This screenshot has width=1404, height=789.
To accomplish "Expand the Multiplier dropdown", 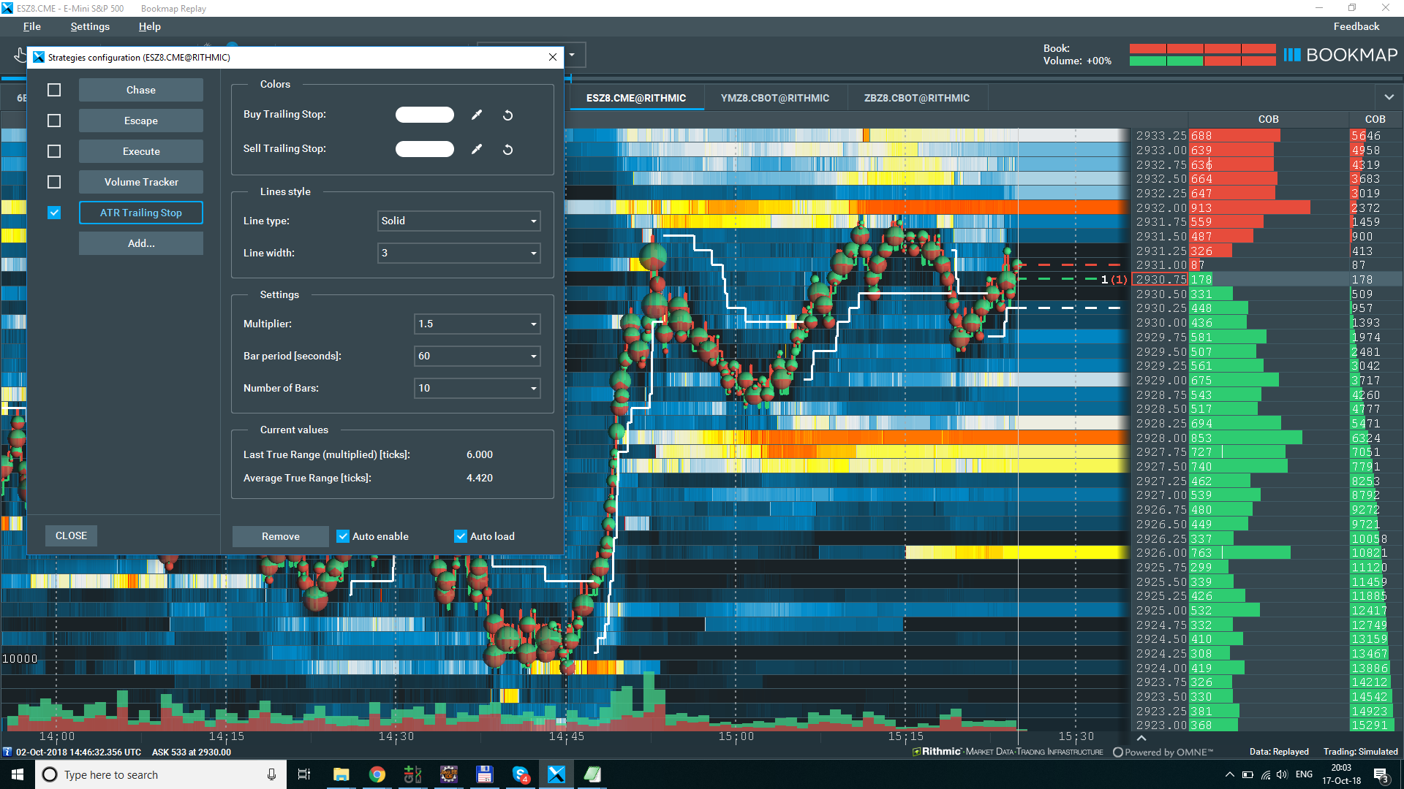I will pyautogui.click(x=477, y=324).
